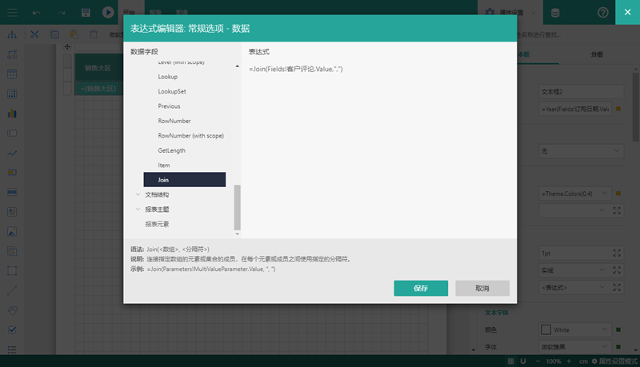Viewport: 640px width, 367px height.
Task: Click the 取消 button
Action: coord(482,288)
